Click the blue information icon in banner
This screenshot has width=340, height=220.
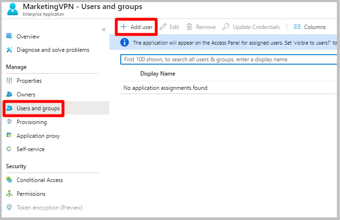coord(125,43)
